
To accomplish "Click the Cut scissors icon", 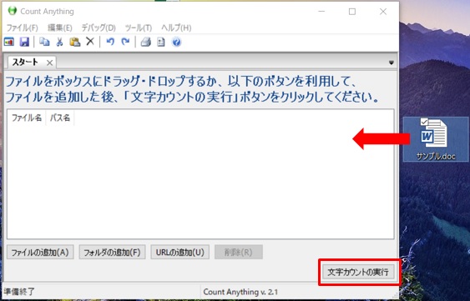I will [x=59, y=42].
